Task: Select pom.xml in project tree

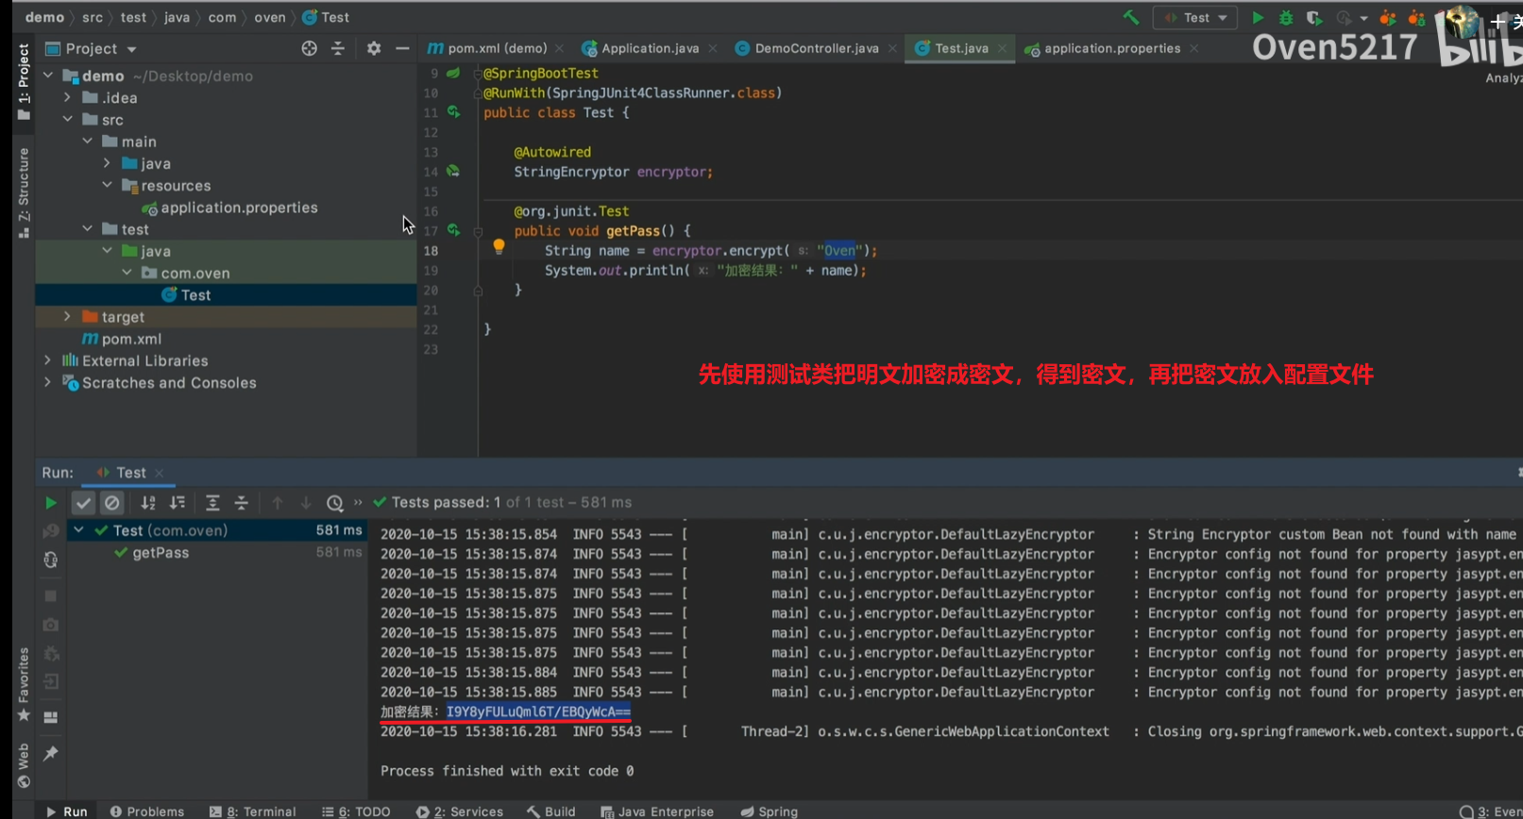Action: [122, 339]
